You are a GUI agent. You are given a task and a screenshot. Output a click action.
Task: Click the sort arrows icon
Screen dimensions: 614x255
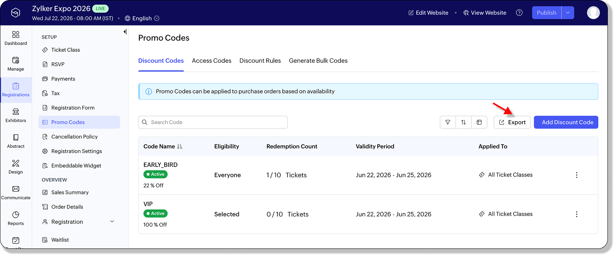click(464, 122)
